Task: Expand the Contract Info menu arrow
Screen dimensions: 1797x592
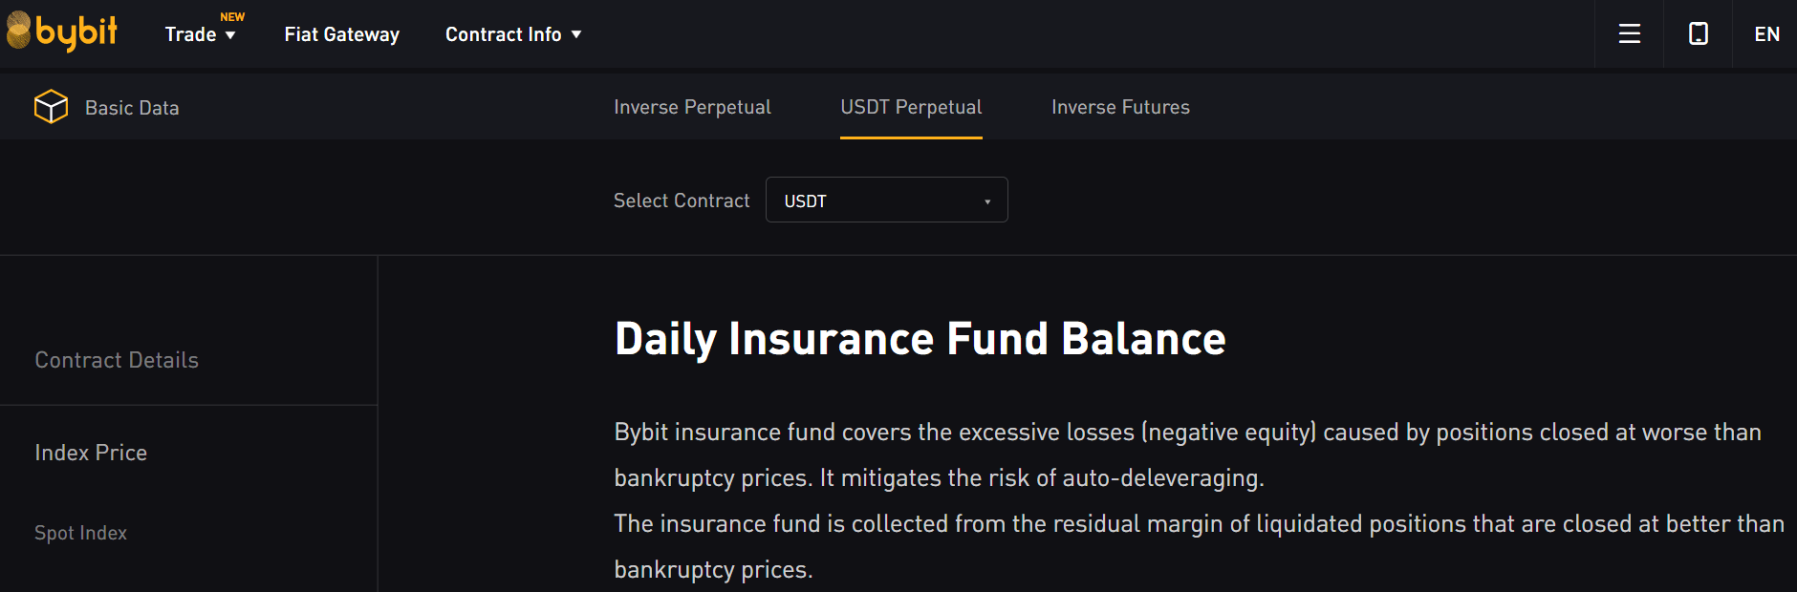Action: [x=576, y=34]
